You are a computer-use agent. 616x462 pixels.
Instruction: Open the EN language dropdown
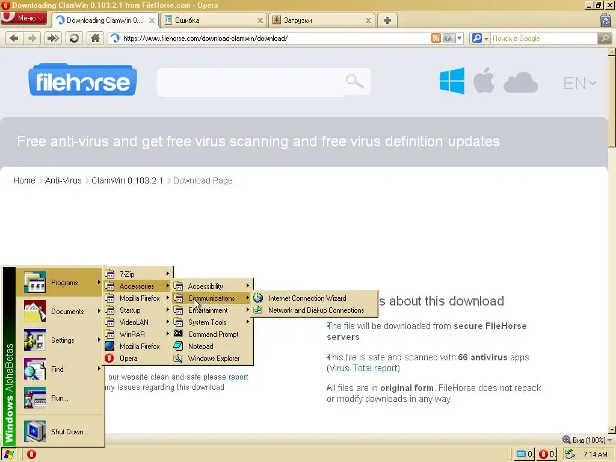point(579,83)
